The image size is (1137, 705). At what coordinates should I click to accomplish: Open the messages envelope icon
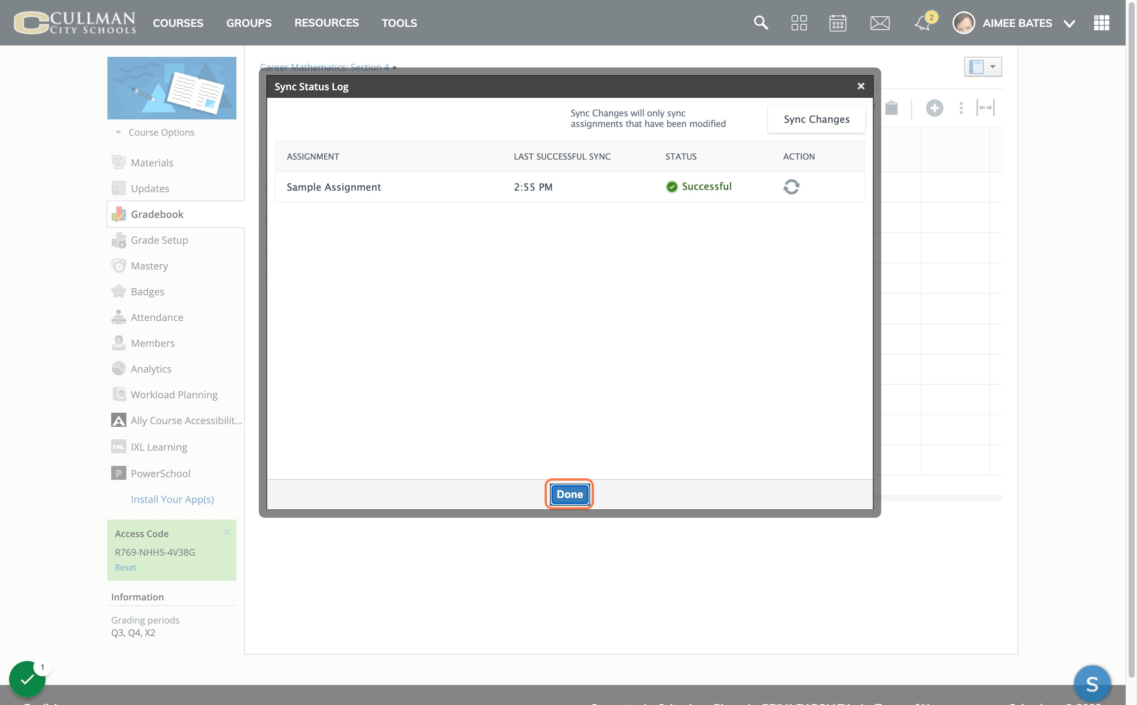point(880,22)
